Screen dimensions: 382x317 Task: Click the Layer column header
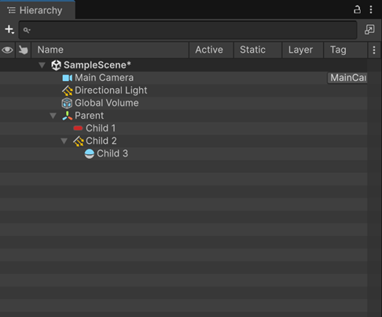tap(303, 50)
